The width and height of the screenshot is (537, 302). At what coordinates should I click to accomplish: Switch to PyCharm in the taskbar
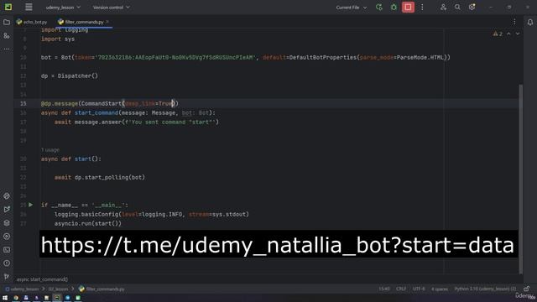[x=57, y=298]
